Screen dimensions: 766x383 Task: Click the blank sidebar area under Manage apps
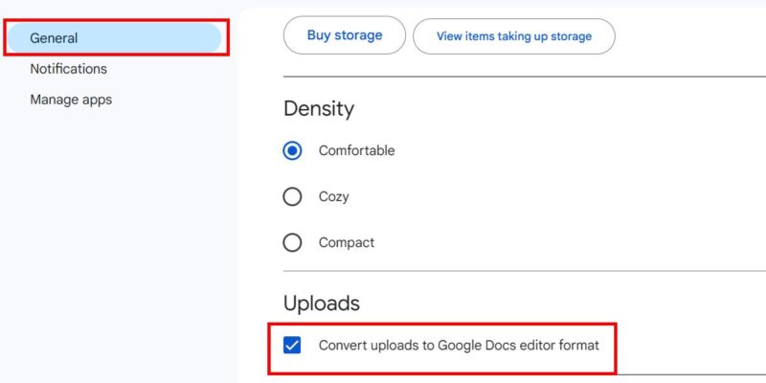[x=115, y=239]
